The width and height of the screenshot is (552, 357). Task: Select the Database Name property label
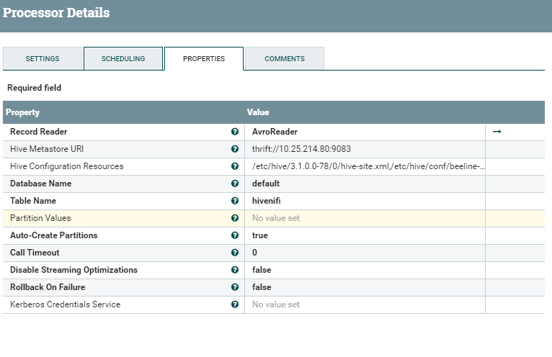[x=41, y=184]
